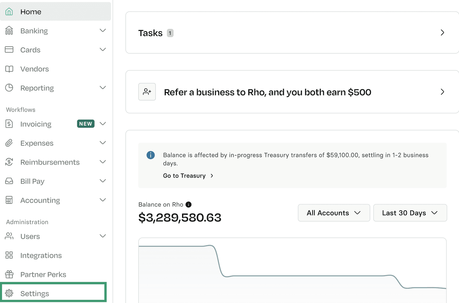
Task: Click the info icon beside Balance on Rho
Action: pyautogui.click(x=189, y=204)
